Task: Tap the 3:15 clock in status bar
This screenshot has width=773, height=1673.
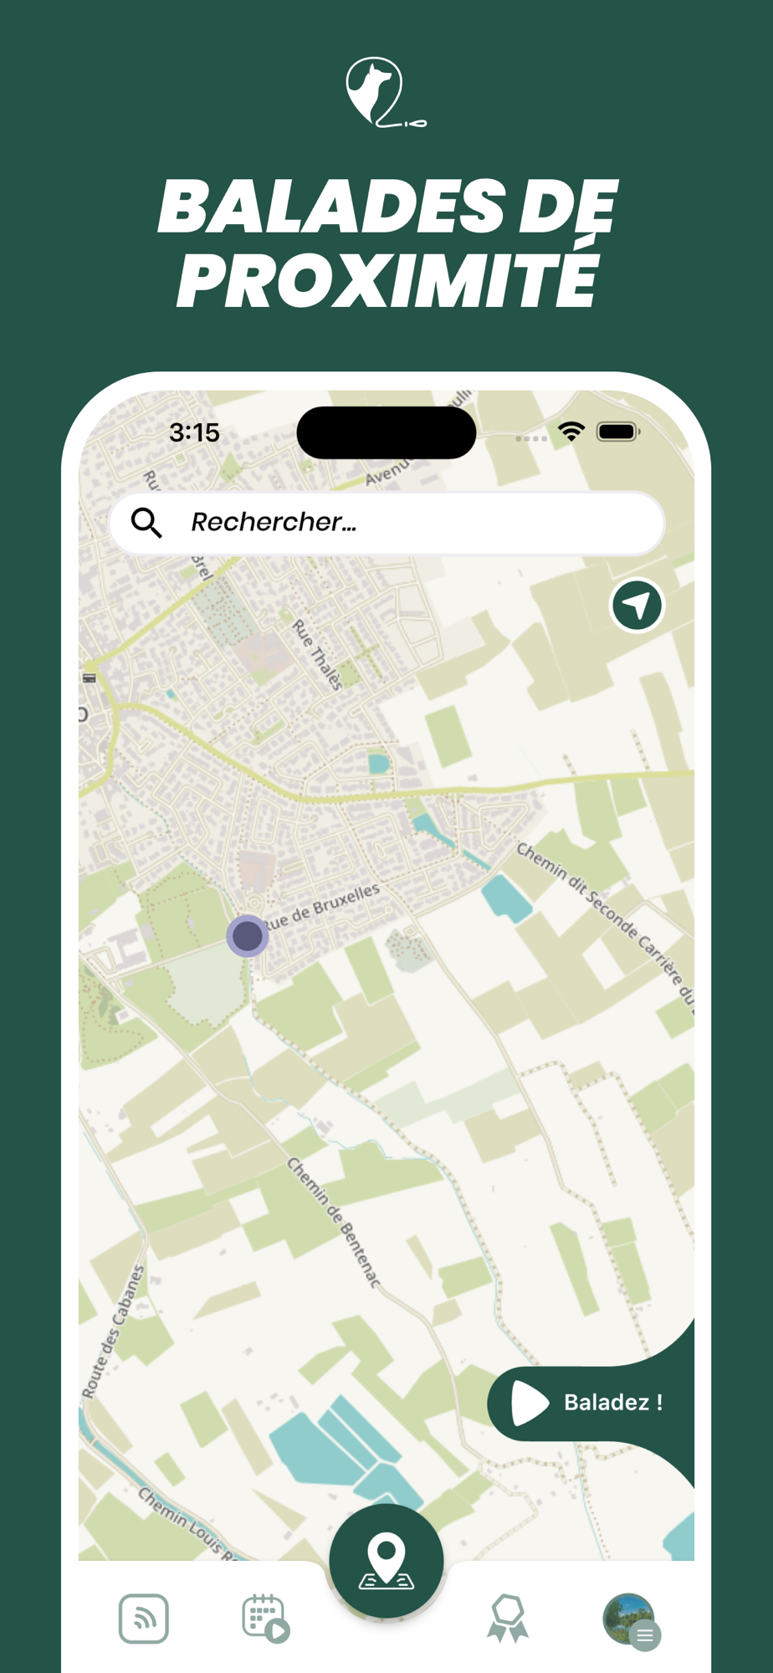Action: (x=194, y=432)
